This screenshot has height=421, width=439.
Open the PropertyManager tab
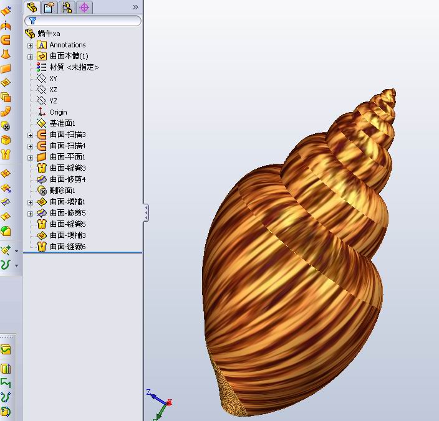[x=49, y=7]
